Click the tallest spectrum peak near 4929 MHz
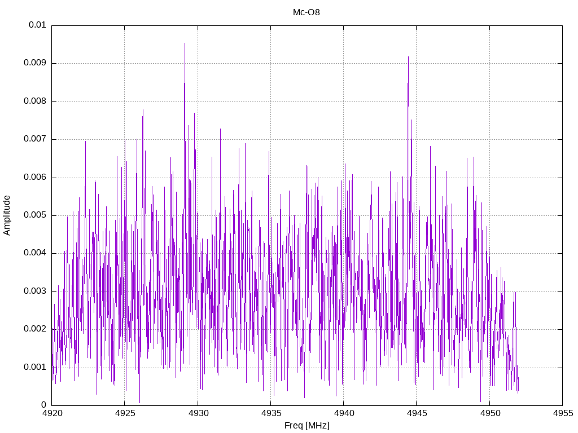 tap(185, 43)
